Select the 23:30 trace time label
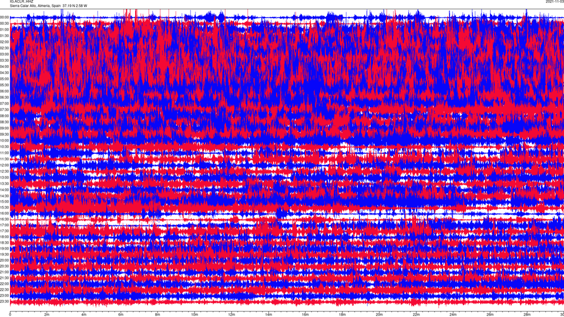Viewport: 564px width, 317px height. click(4, 301)
